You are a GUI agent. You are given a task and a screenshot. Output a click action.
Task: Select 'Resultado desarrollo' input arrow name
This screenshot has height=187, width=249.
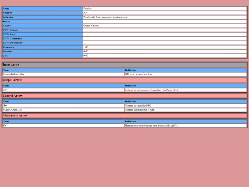13,74
